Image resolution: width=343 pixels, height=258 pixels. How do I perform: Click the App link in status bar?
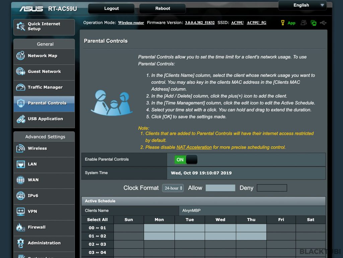(291, 23)
